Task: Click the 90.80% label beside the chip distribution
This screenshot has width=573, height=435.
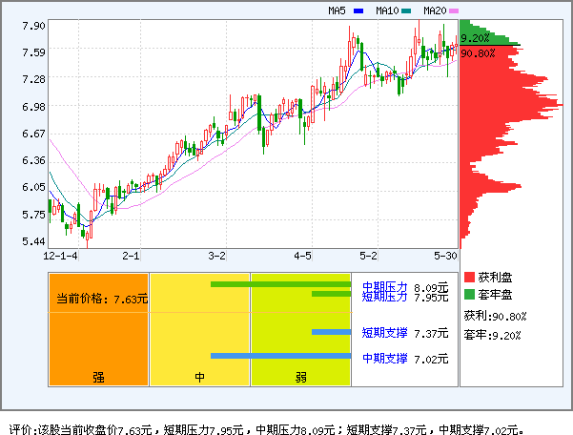Action: [478, 53]
